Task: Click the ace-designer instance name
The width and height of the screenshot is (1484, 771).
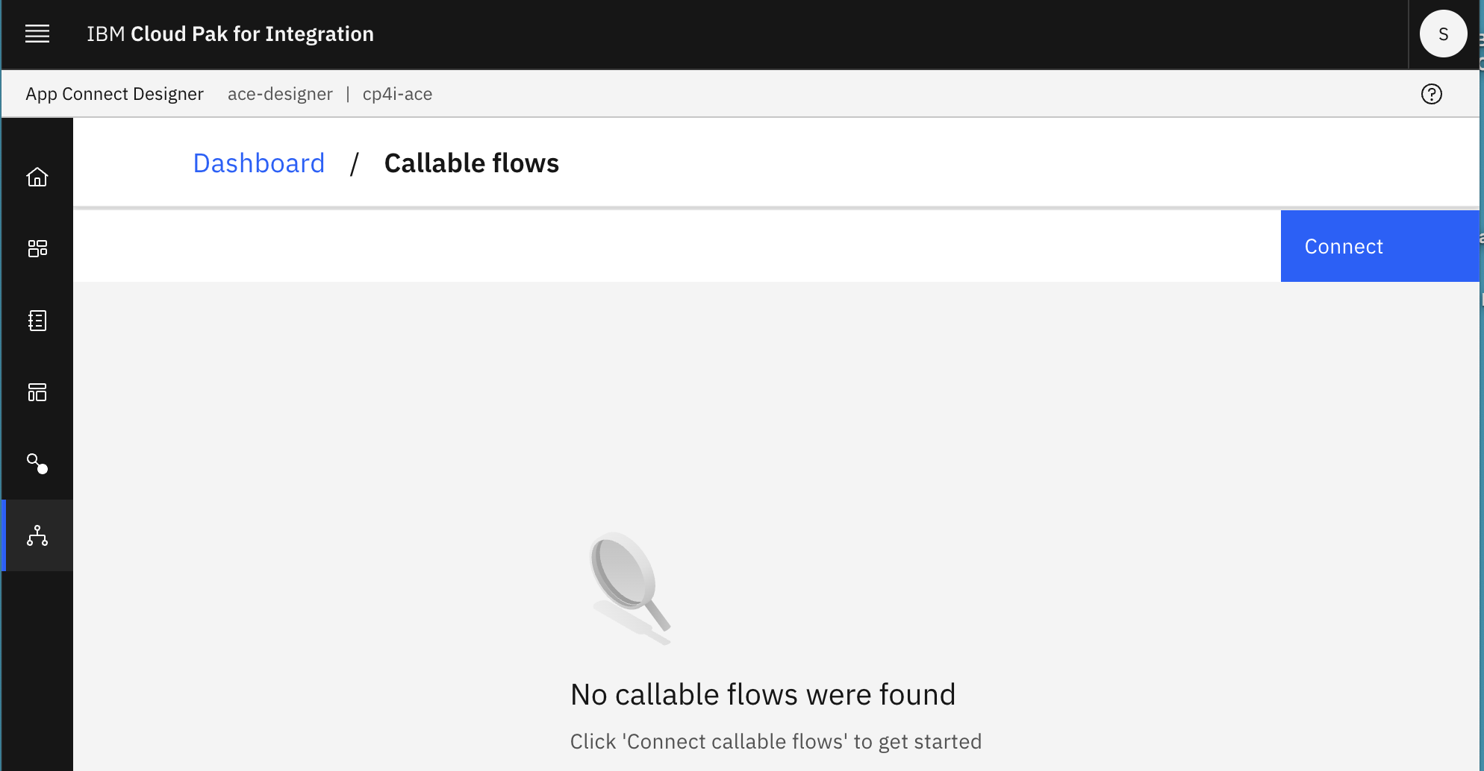Action: [x=280, y=94]
